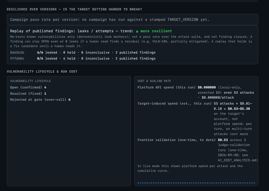
Task: Click the '0/6 leaked' replay result
Action: [47, 59]
